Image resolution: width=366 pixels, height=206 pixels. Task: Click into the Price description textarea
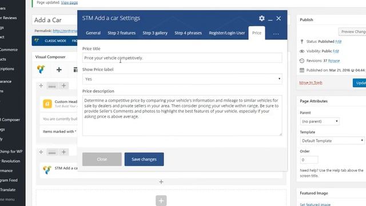click(182, 116)
